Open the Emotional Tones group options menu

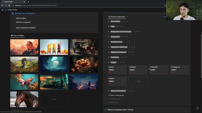pos(127,42)
